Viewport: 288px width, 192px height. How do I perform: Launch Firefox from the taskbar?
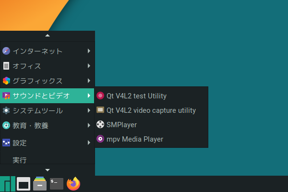point(73,184)
